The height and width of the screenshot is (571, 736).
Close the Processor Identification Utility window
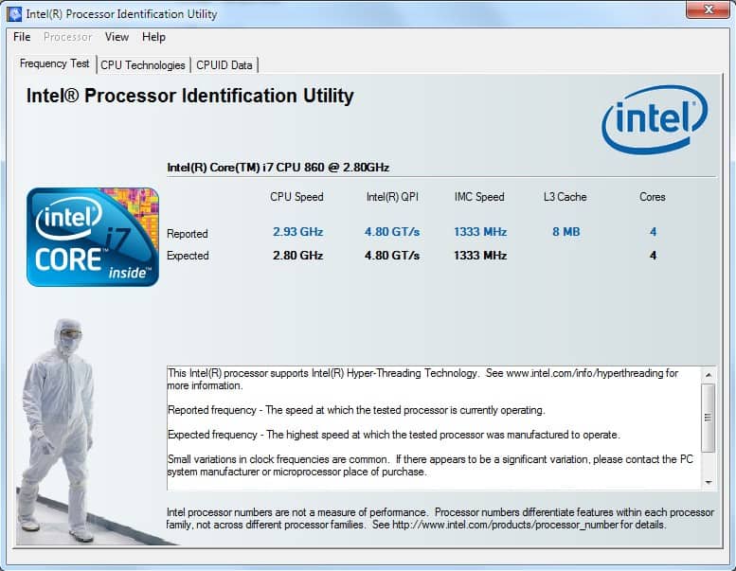click(x=709, y=9)
